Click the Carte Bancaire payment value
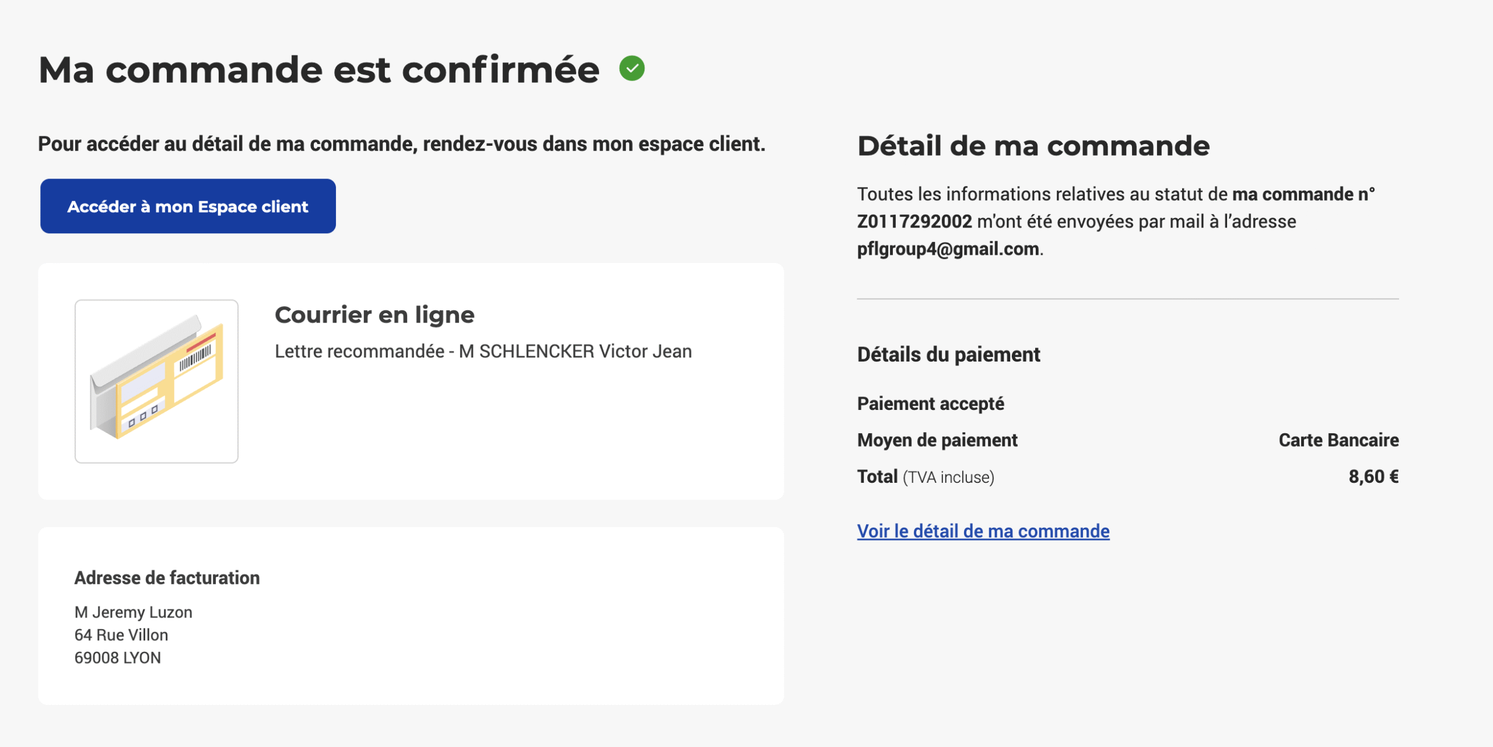1493x747 pixels. coord(1338,440)
